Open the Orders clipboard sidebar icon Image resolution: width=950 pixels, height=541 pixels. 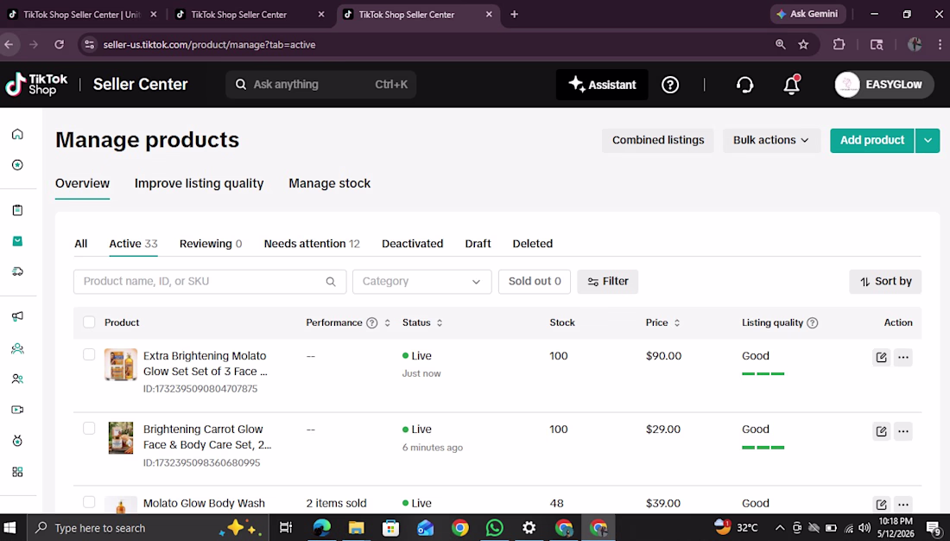[17, 210]
